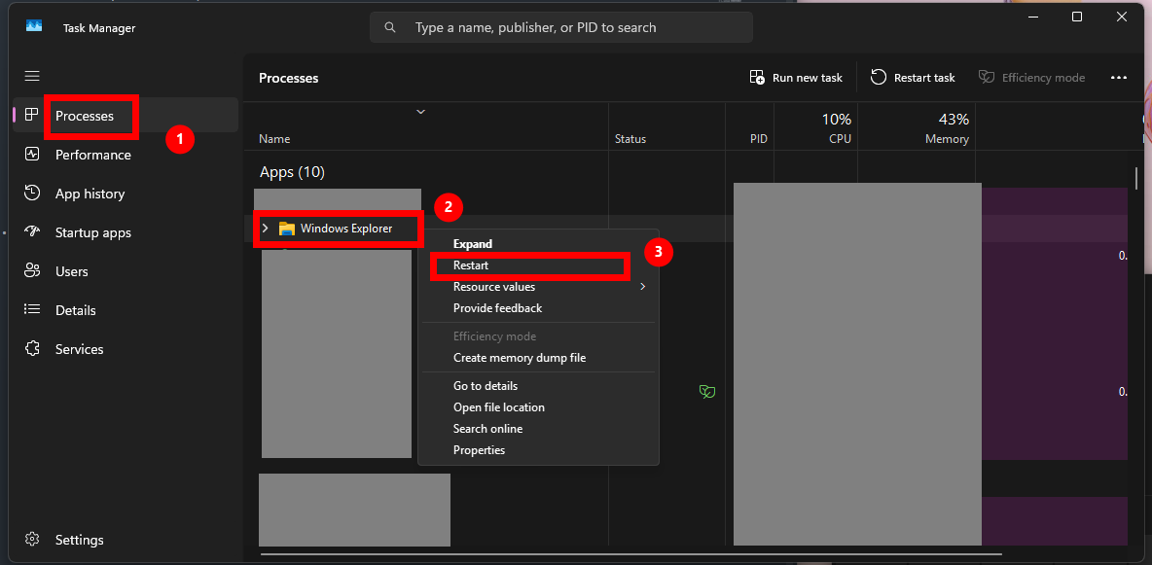Click the hamburger navigation menu icon
The width and height of the screenshot is (1152, 565).
[x=32, y=76]
